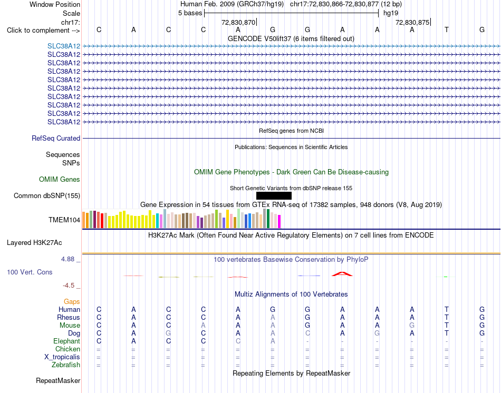Click the GTEx Gene Expression track title
Viewport: 501px width, 393px height.
tap(291, 204)
